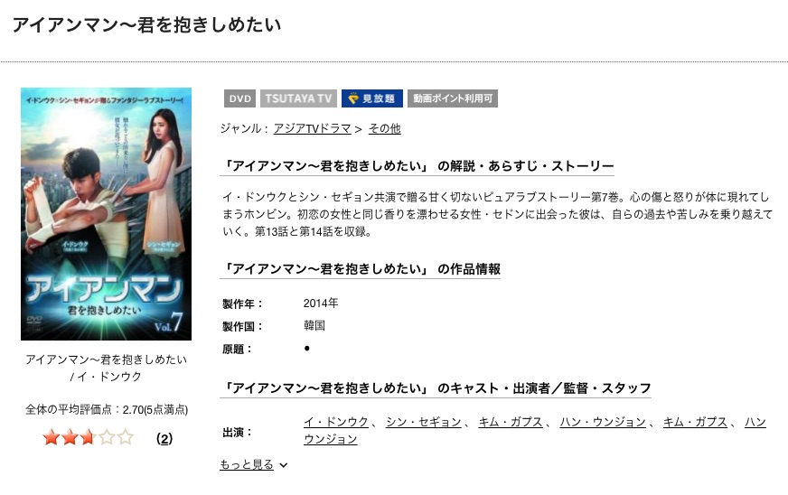Click the first red rating star
This screenshot has height=495, width=788.
pos(52,437)
